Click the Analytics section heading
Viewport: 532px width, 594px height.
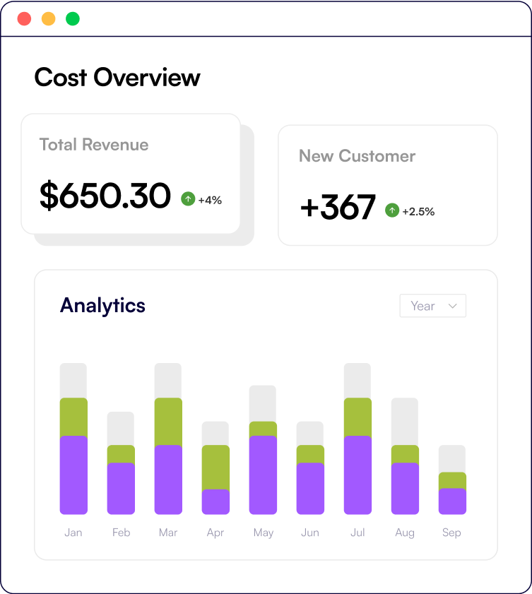[102, 305]
